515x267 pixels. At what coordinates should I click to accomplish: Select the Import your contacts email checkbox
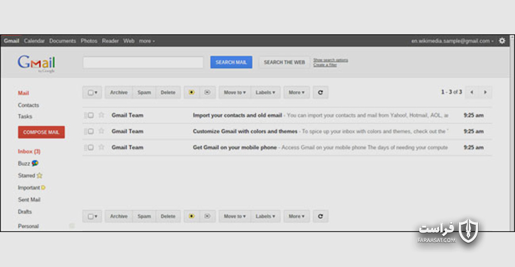[90, 115]
